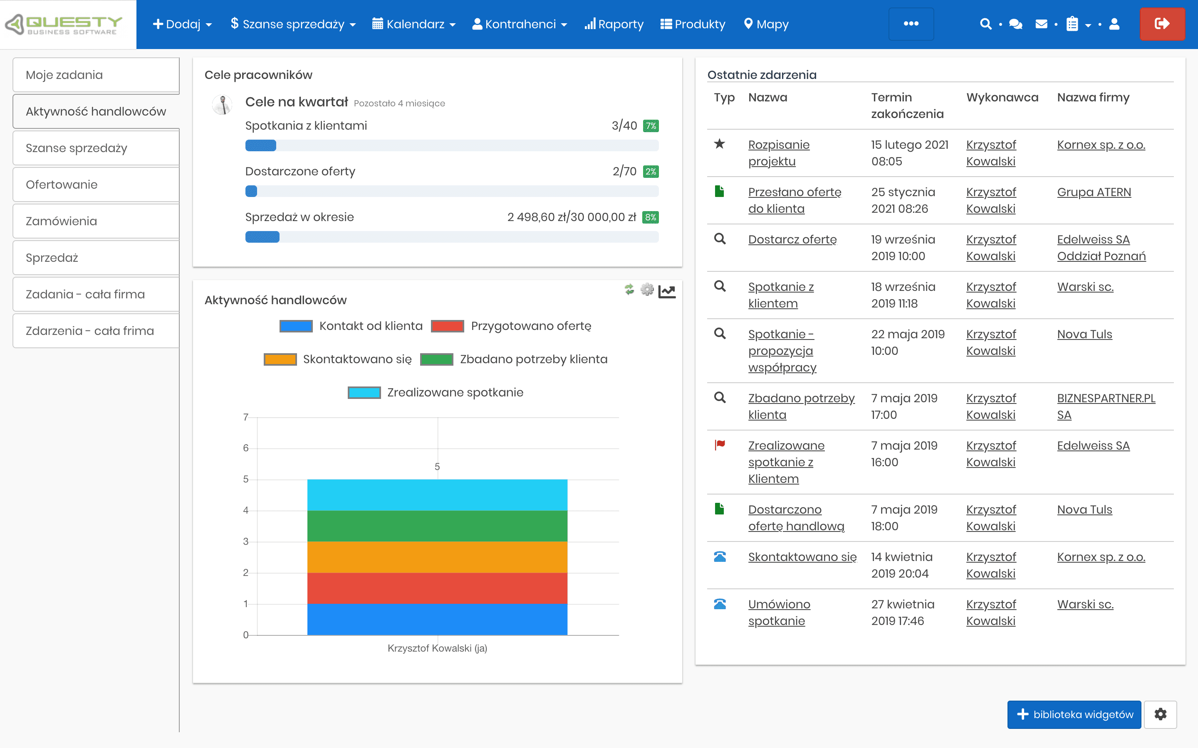Select Zdarzenia - cała frima sidebar tab

(x=96, y=331)
